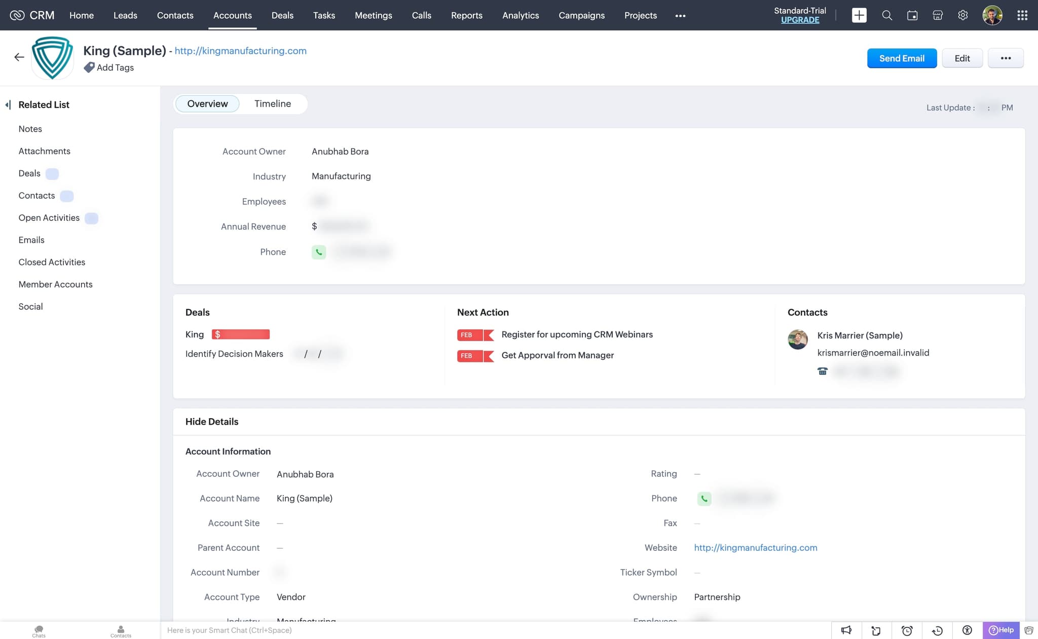The width and height of the screenshot is (1038, 639).
Task: Open the more modules ellipsis in navbar
Action: click(680, 16)
